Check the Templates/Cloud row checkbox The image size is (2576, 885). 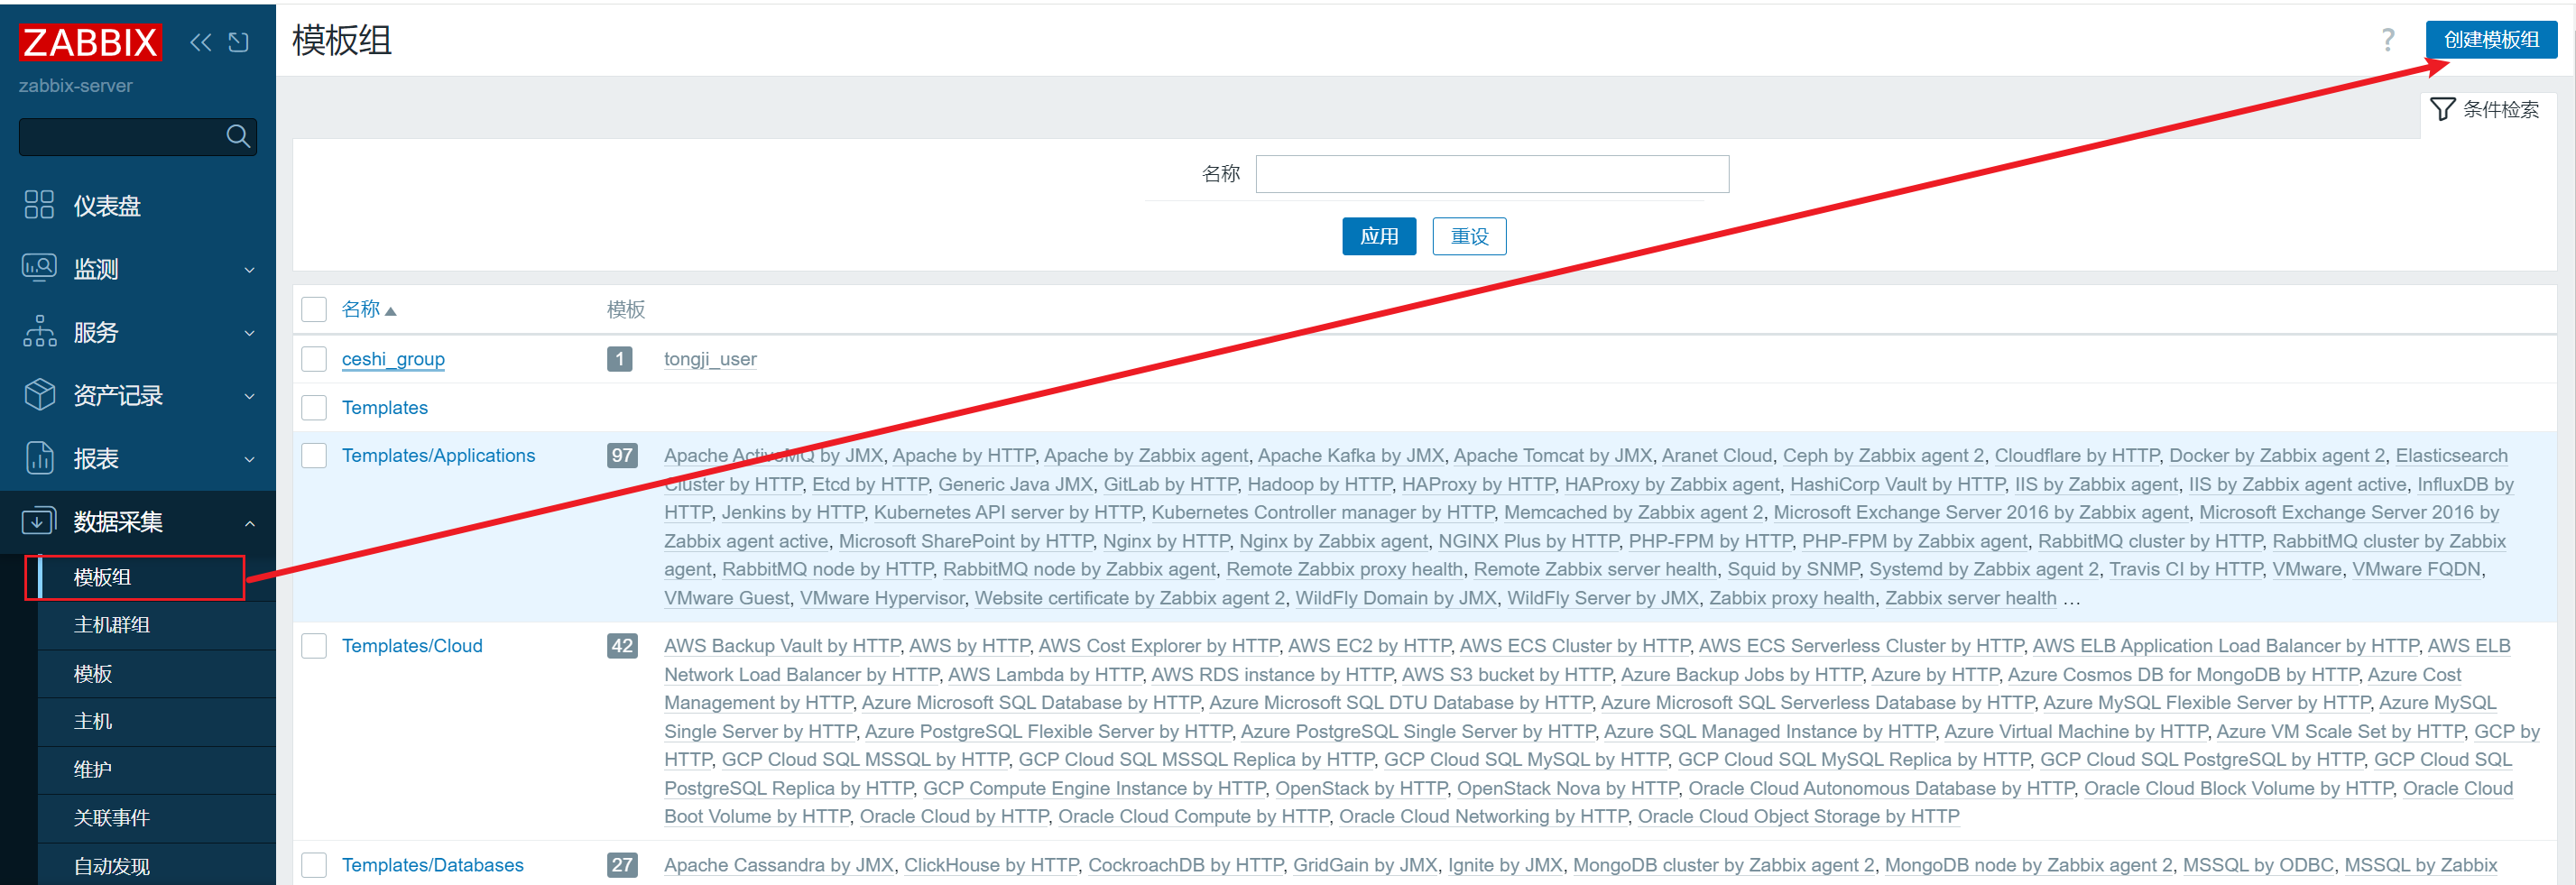[x=314, y=646]
